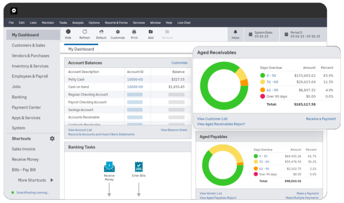Open the Options menu

(94, 23)
